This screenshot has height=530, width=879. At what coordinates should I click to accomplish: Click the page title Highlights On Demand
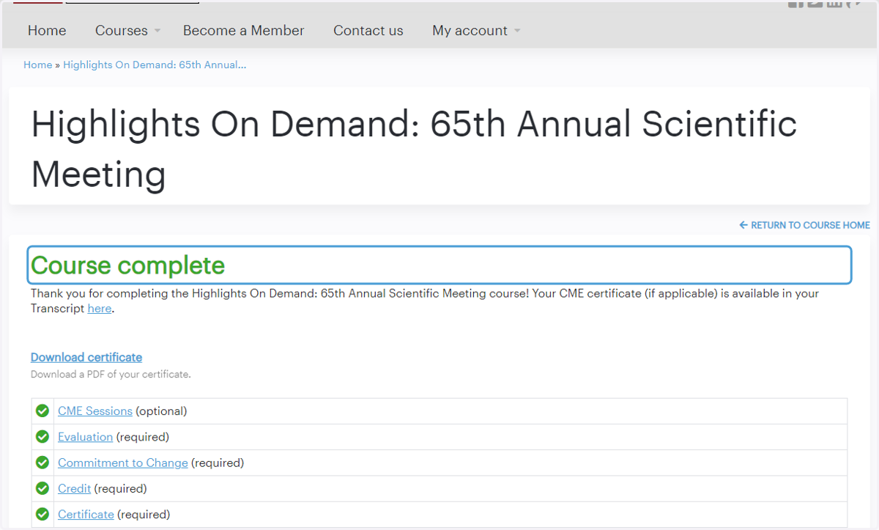click(x=414, y=150)
